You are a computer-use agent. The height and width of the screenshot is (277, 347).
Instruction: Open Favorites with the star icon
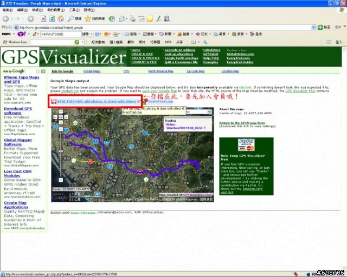tap(88, 19)
